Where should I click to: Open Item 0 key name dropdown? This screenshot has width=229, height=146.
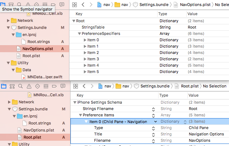point(155,122)
